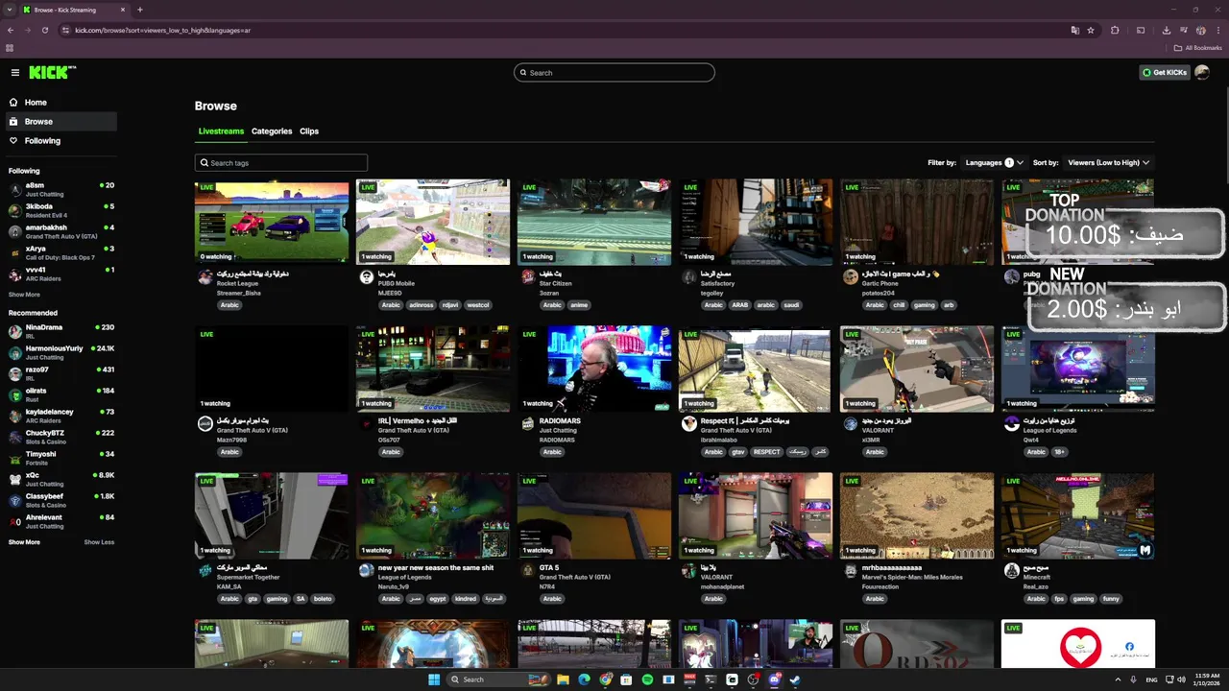Go back in the browser

(x=11, y=30)
